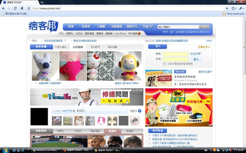Open the 部落格 navigation menu item
The height and width of the screenshot is (153, 246).
click(86, 27)
